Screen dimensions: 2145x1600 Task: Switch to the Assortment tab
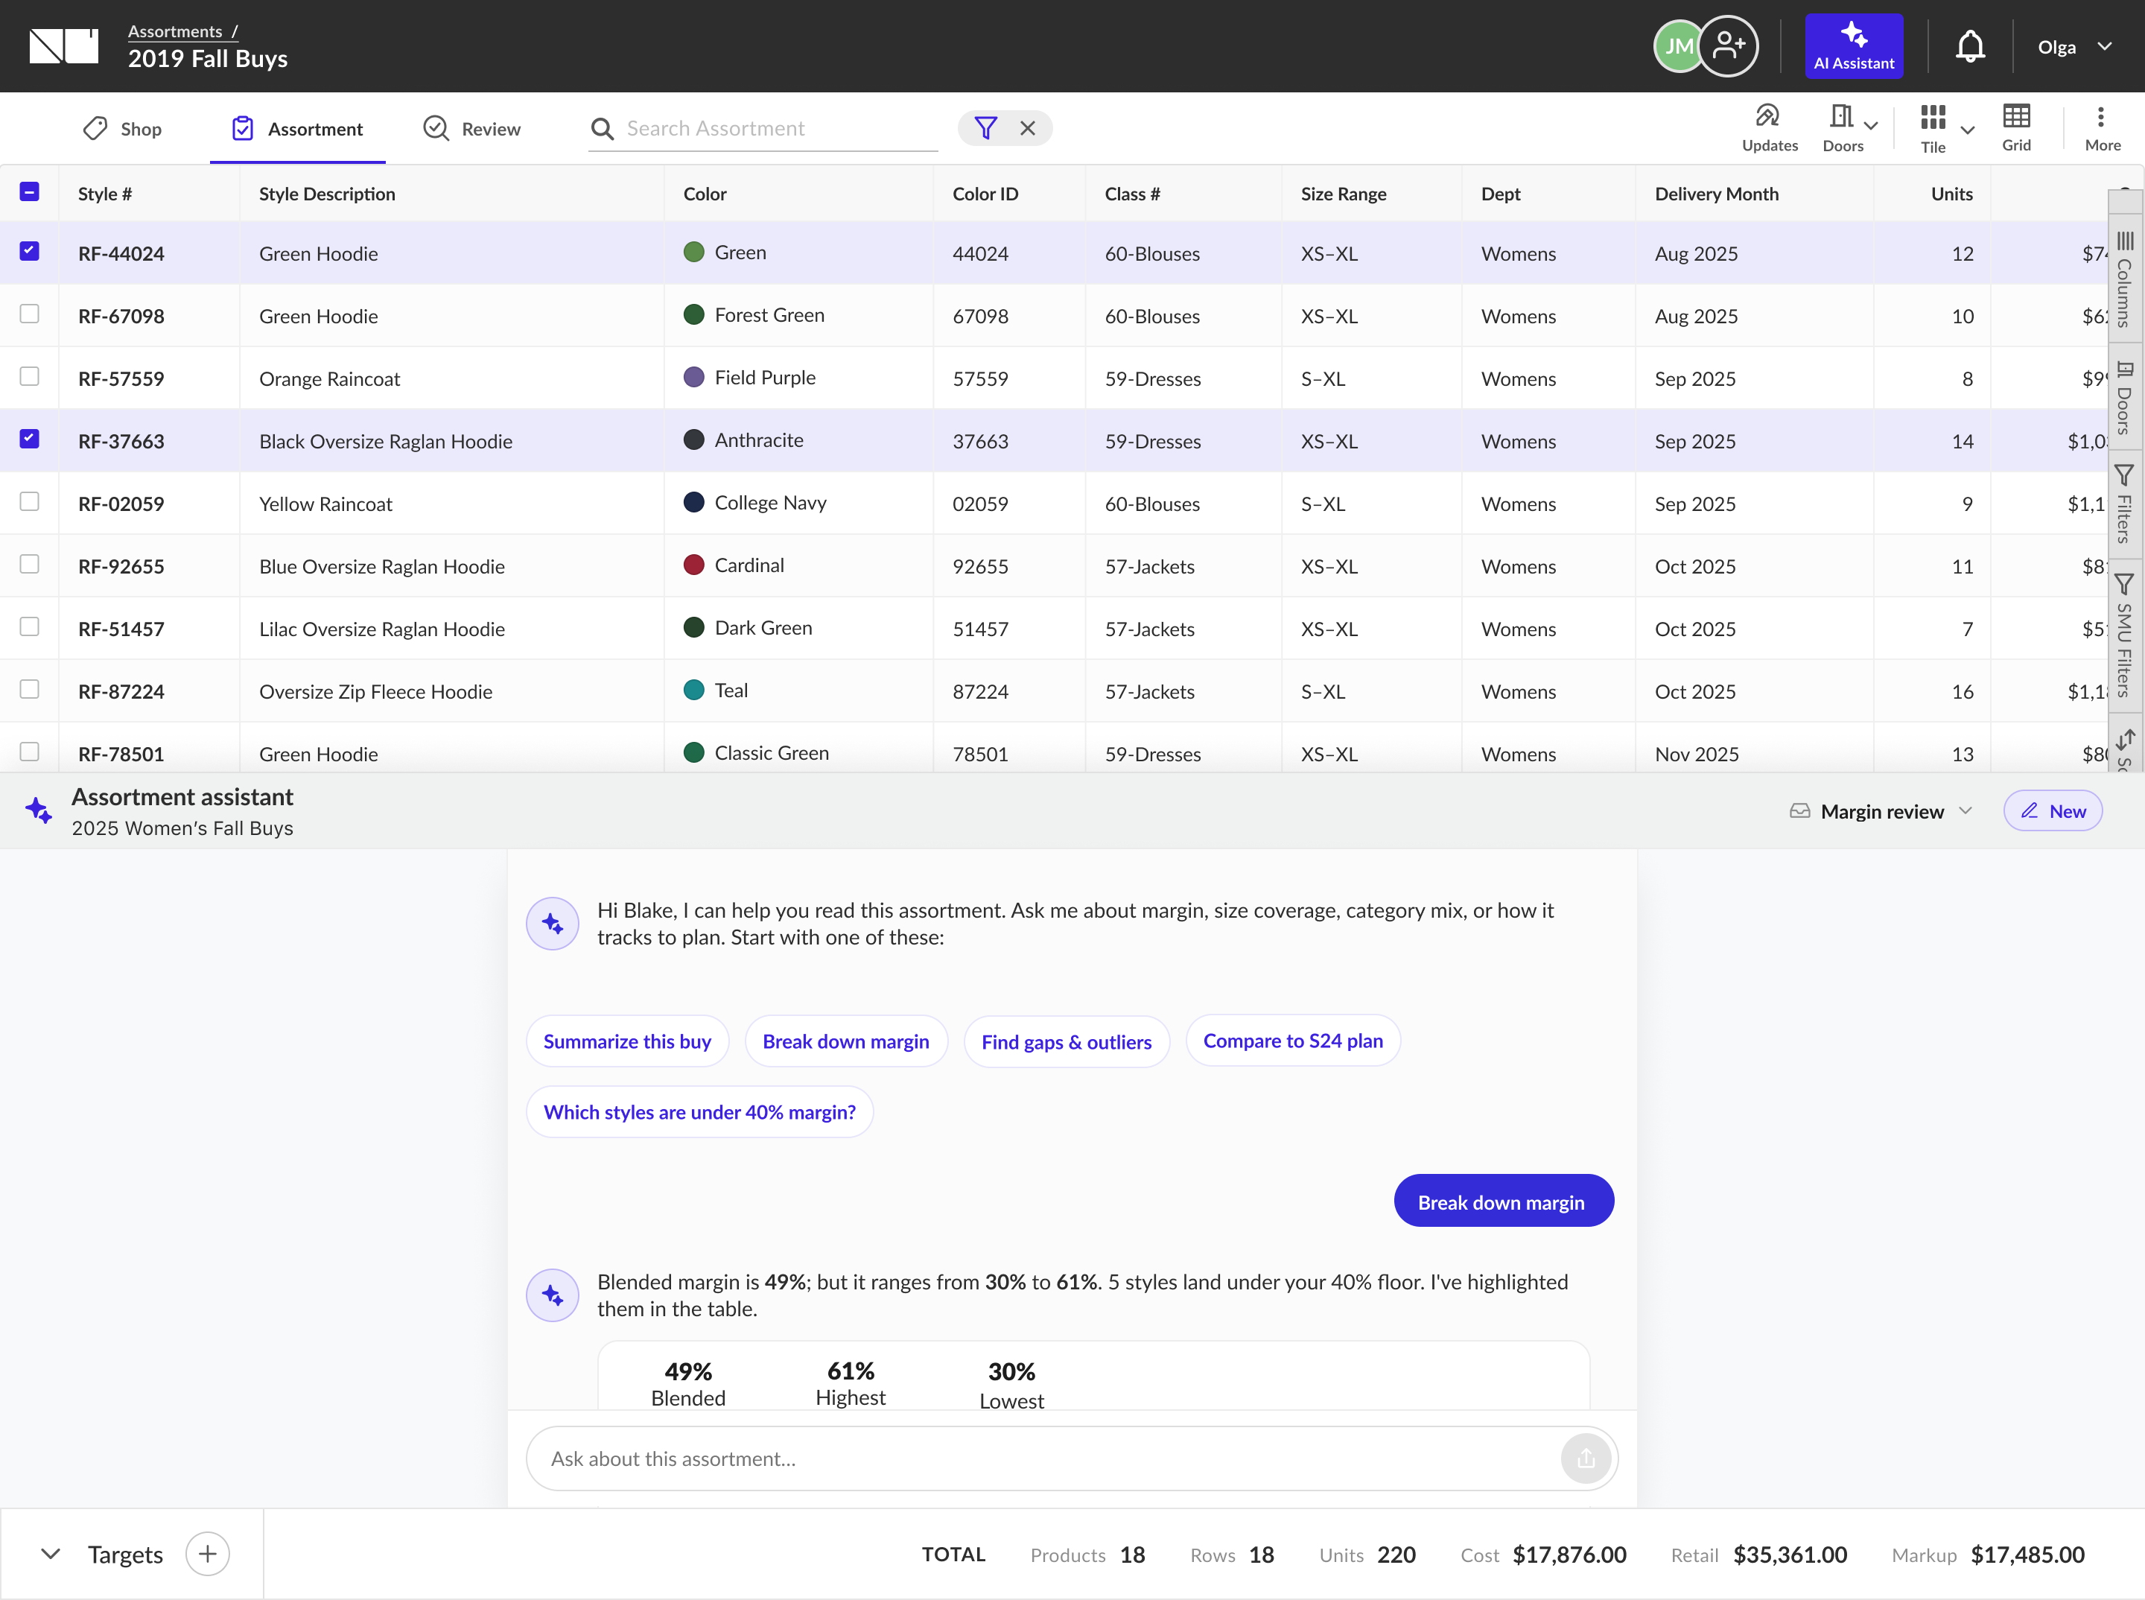pyautogui.click(x=297, y=129)
